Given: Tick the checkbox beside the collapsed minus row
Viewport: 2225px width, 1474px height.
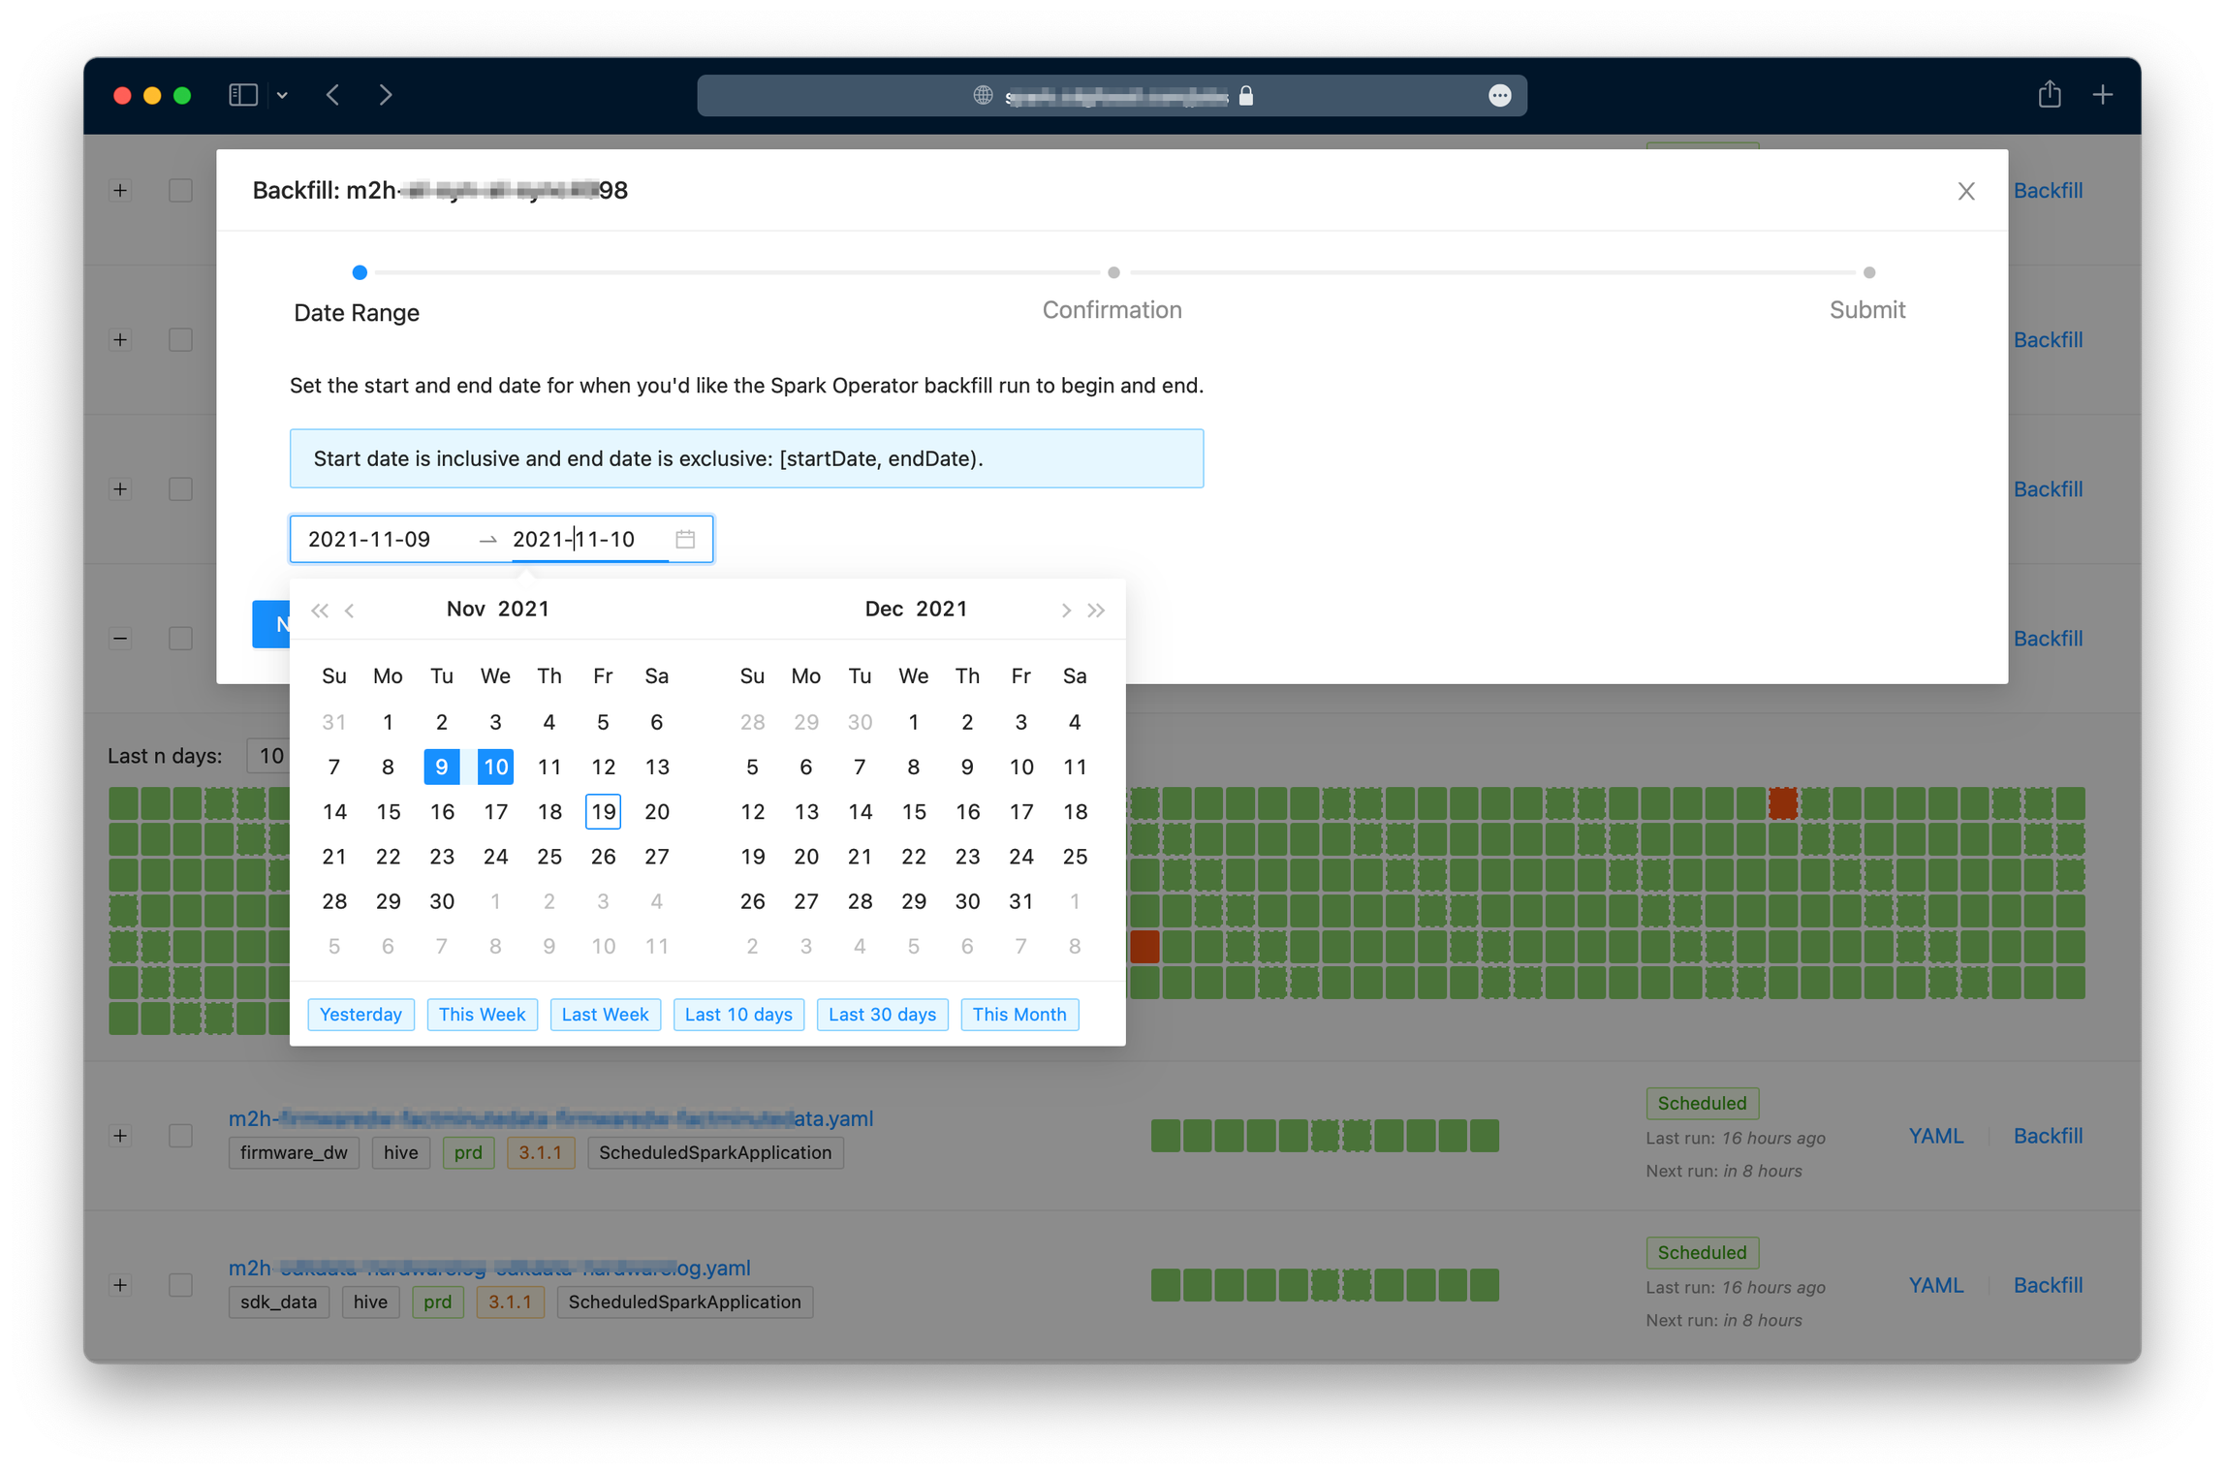Looking at the screenshot, I should (x=180, y=638).
